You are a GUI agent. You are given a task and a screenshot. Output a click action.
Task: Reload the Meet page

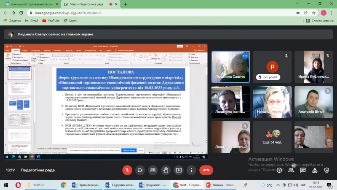[x=21, y=13]
